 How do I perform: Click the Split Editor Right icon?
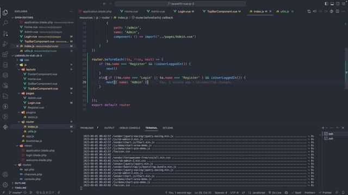(337, 11)
